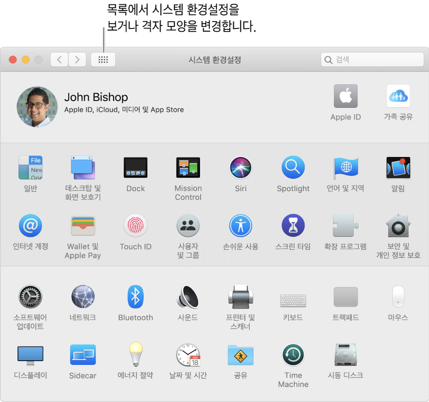
Task: Open the 트랙패드 (Trackpad) pane
Action: (x=346, y=297)
